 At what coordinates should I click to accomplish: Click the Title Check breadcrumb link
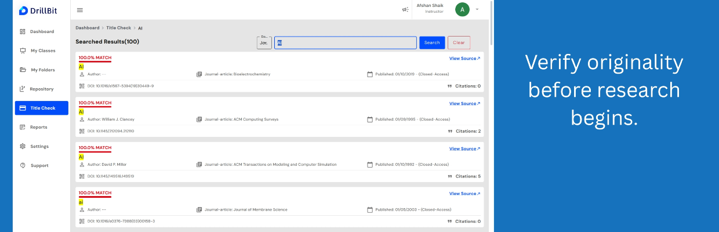119,28
